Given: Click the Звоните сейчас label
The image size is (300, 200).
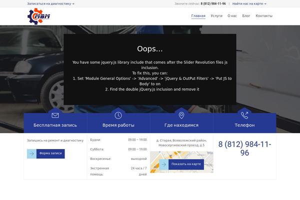Looking at the screenshot, I should [x=187, y=3].
